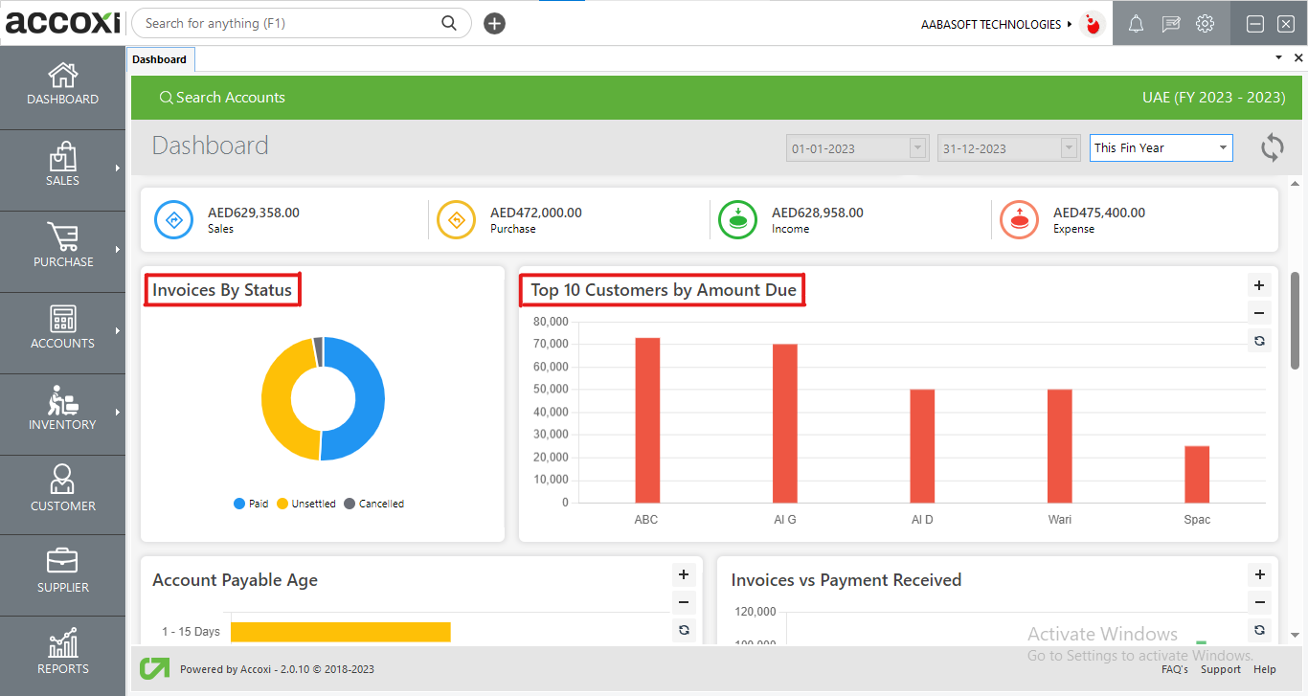Image resolution: width=1308 pixels, height=696 pixels.
Task: Select the Purchase module icon
Action: pyautogui.click(x=62, y=244)
